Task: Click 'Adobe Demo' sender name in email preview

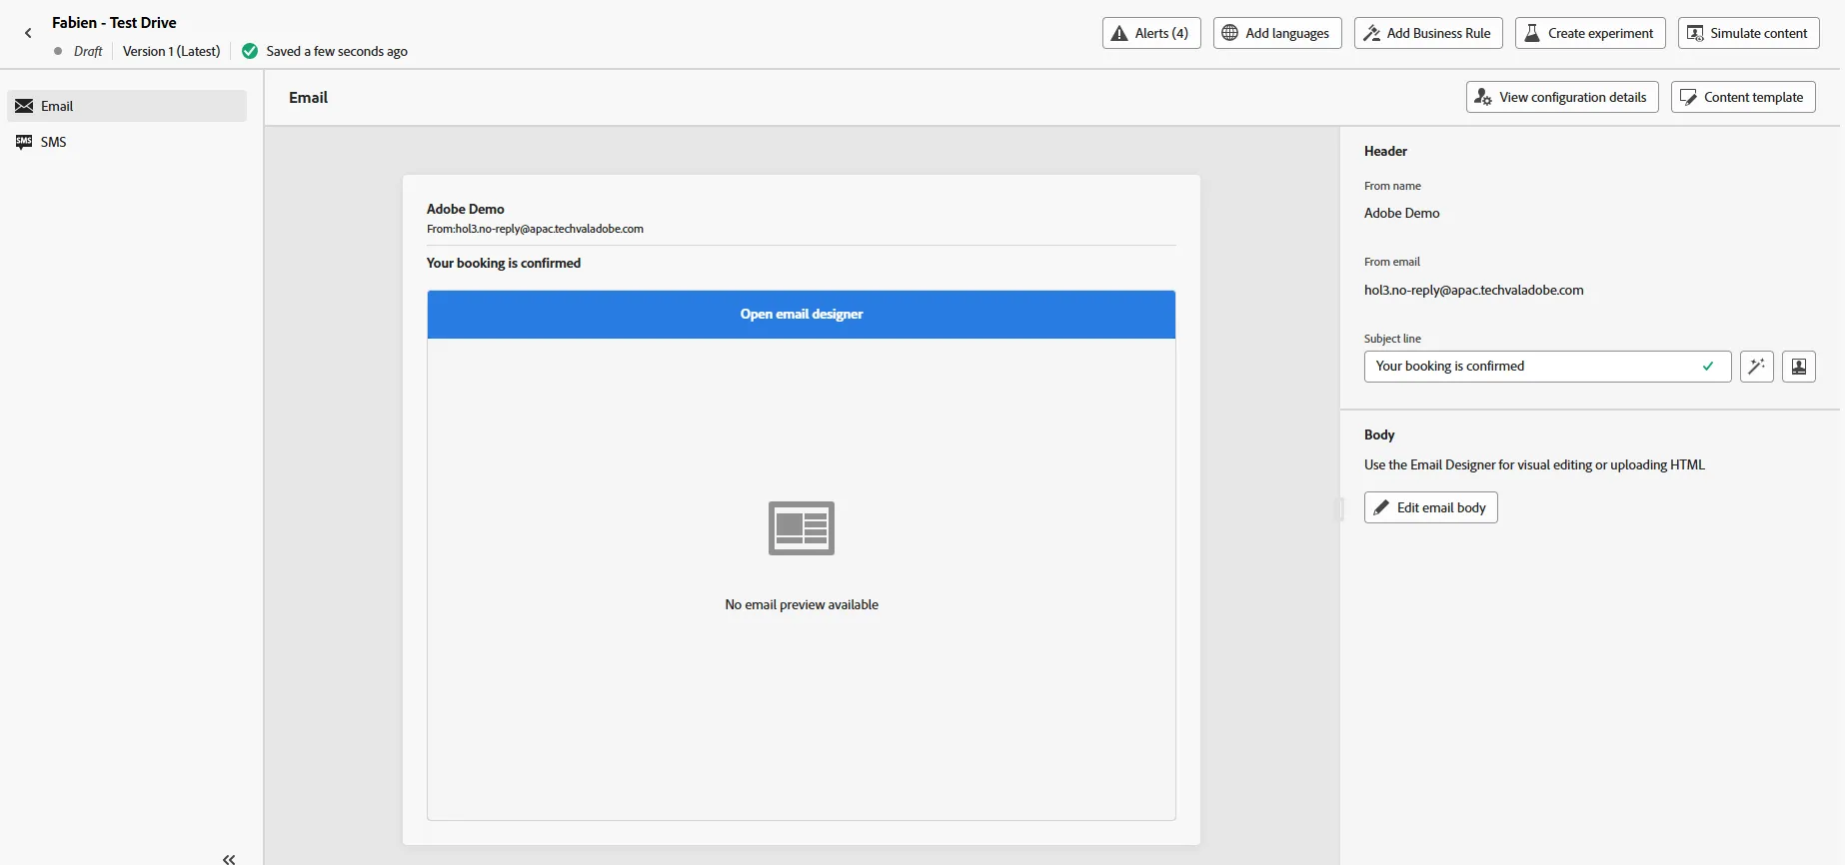Action: 465,209
